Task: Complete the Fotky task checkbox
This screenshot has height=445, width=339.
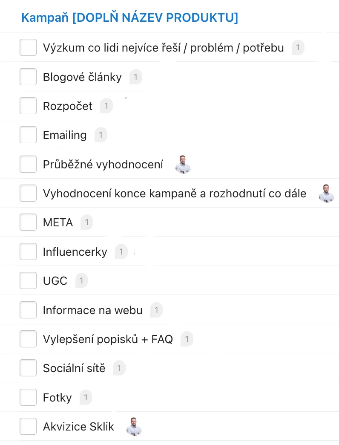Action: [28, 398]
